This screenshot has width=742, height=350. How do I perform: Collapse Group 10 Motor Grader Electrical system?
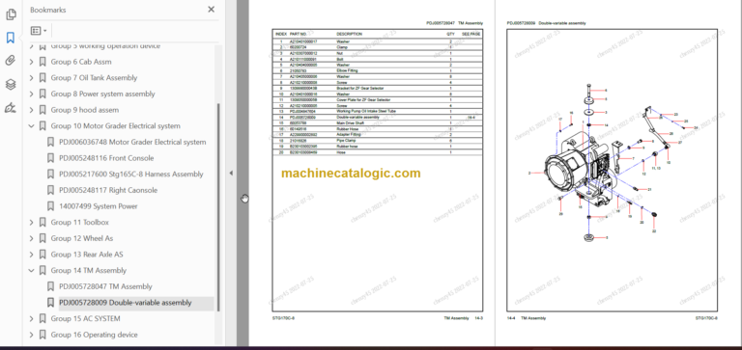coord(32,125)
